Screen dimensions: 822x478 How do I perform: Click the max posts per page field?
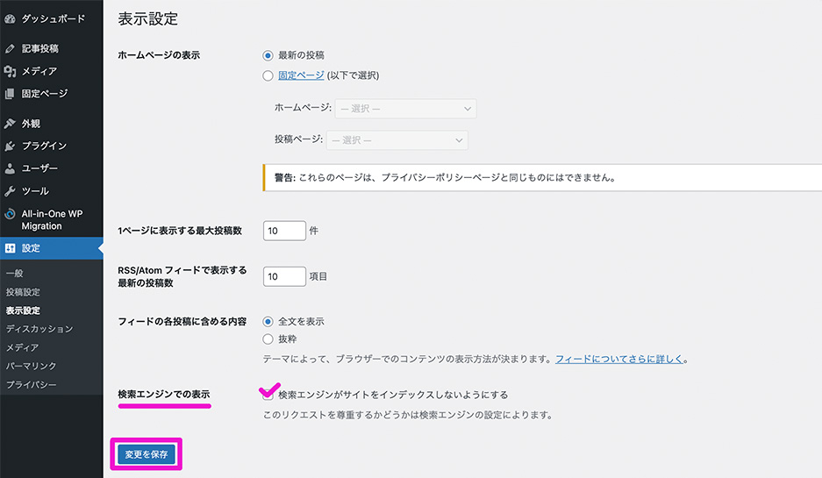(x=284, y=231)
